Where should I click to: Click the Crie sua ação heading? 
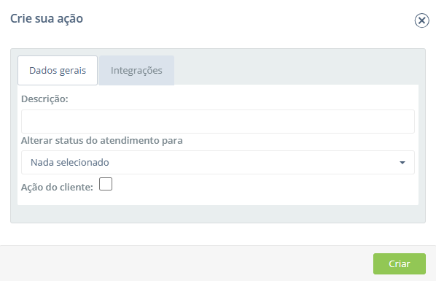pos(47,19)
